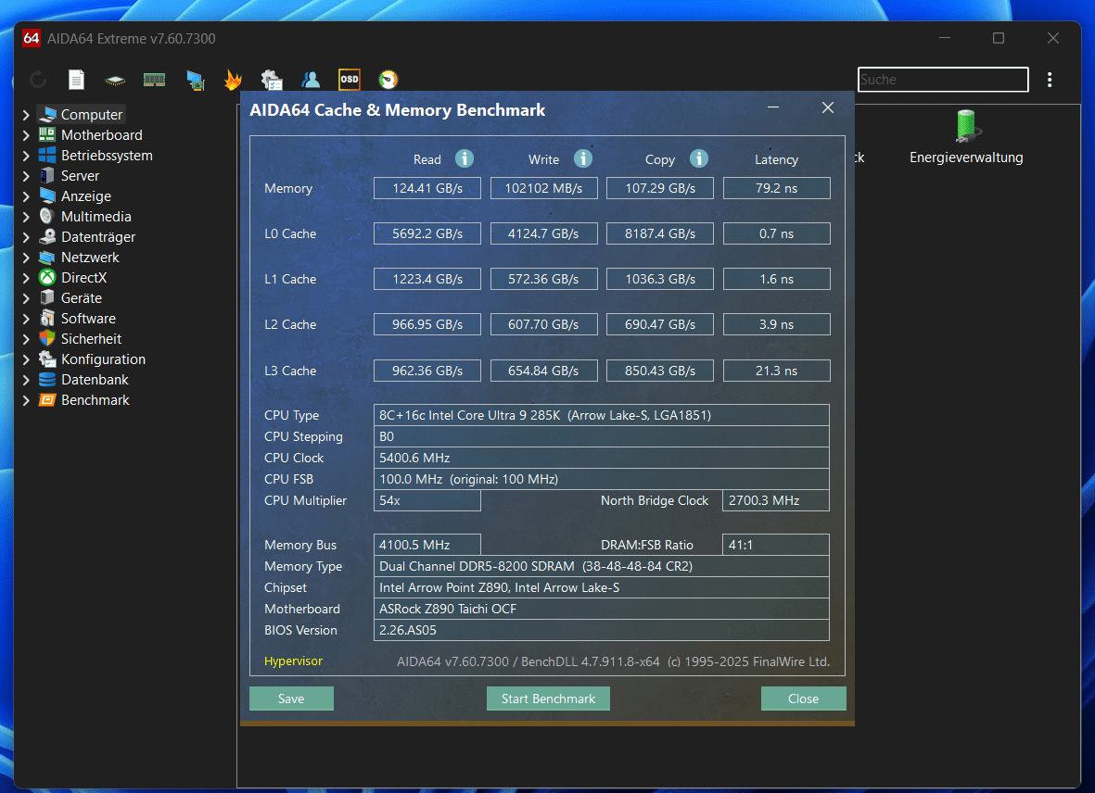Click the three-dot menu beside search
The image size is (1095, 793).
(1050, 80)
